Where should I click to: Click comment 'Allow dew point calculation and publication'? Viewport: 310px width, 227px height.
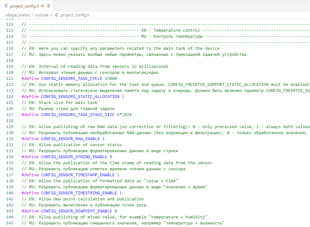tap(91, 199)
